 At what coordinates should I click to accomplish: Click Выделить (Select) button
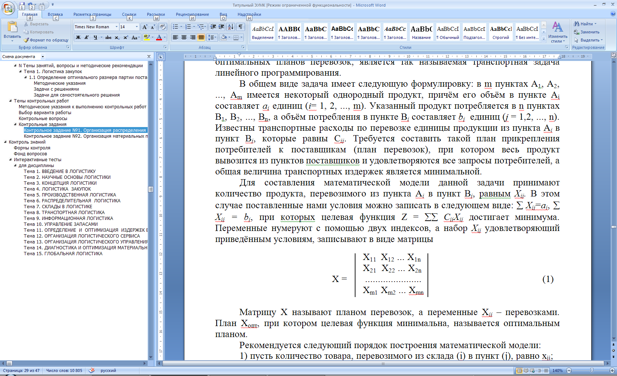coord(588,40)
